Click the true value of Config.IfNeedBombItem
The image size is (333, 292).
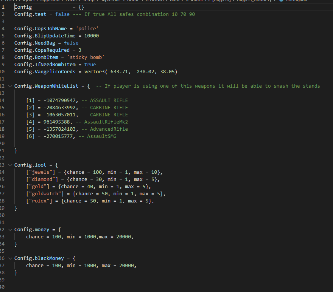pos(90,65)
